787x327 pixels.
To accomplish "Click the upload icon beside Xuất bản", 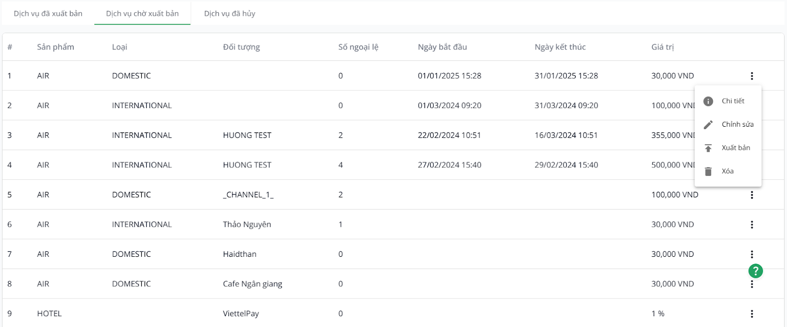I will [708, 148].
